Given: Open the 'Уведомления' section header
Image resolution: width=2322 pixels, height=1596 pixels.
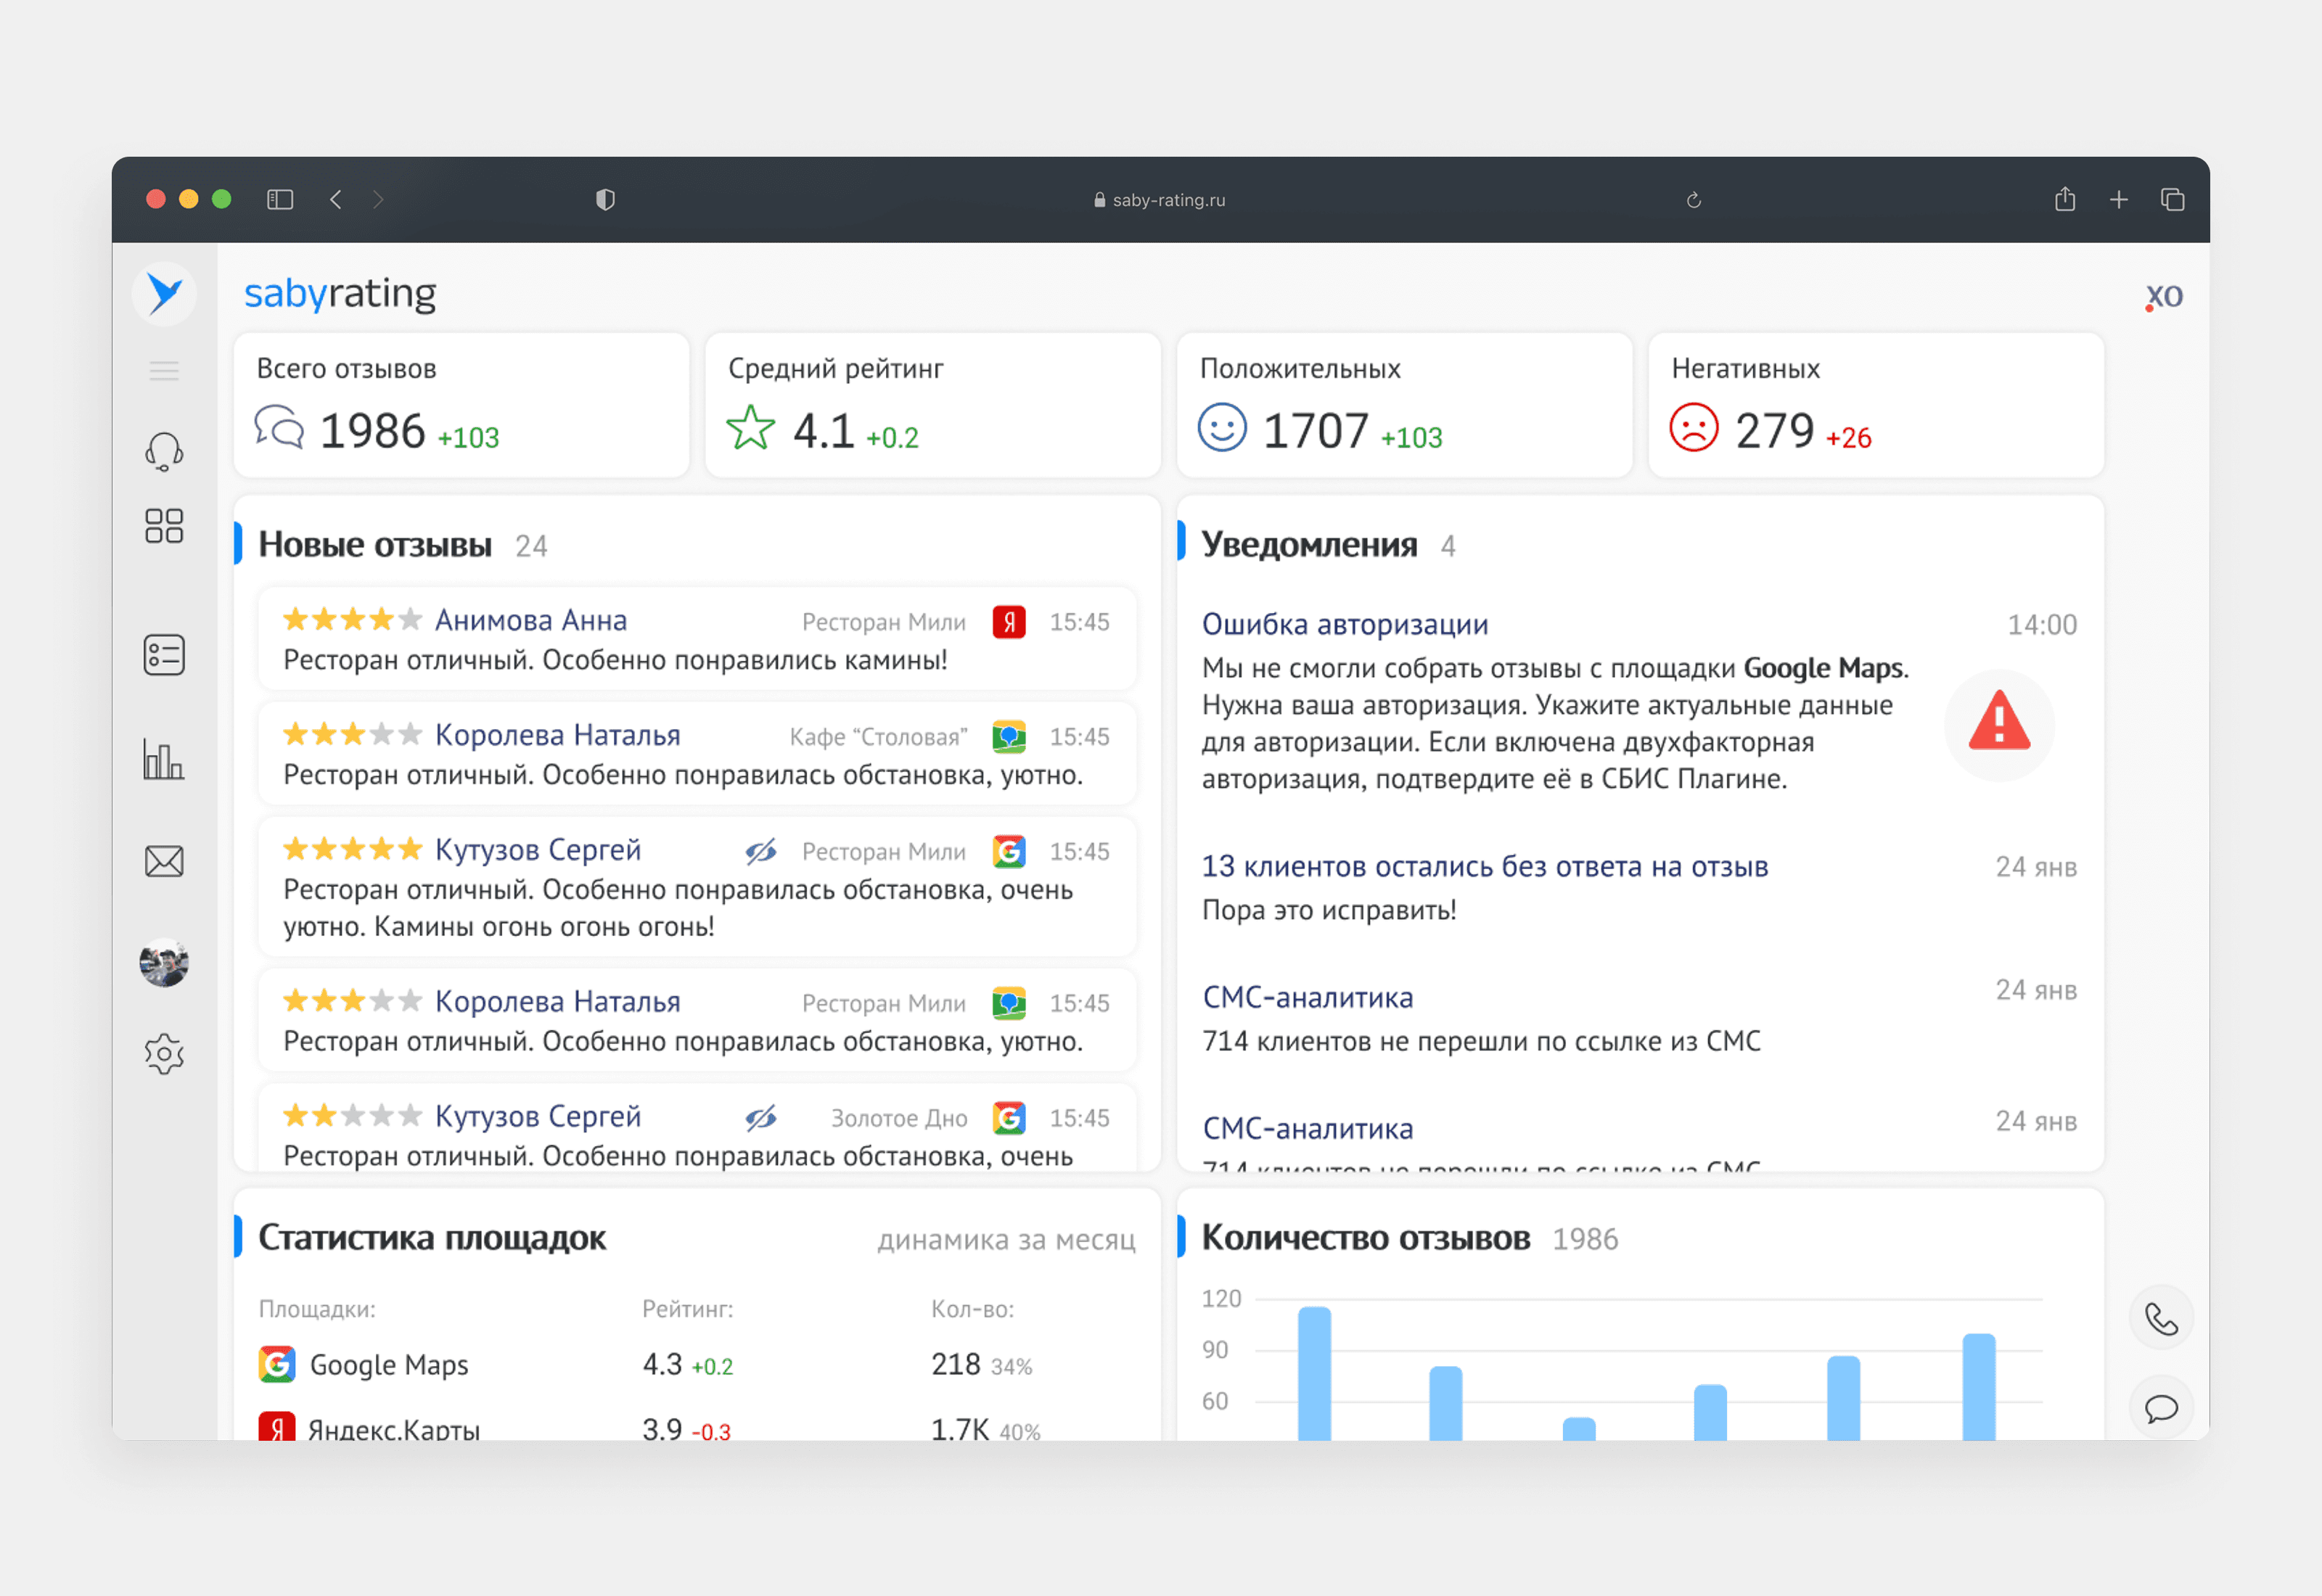Looking at the screenshot, I should click(x=1309, y=545).
